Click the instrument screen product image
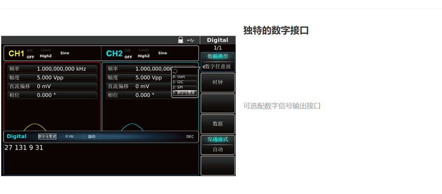 (x=118, y=106)
